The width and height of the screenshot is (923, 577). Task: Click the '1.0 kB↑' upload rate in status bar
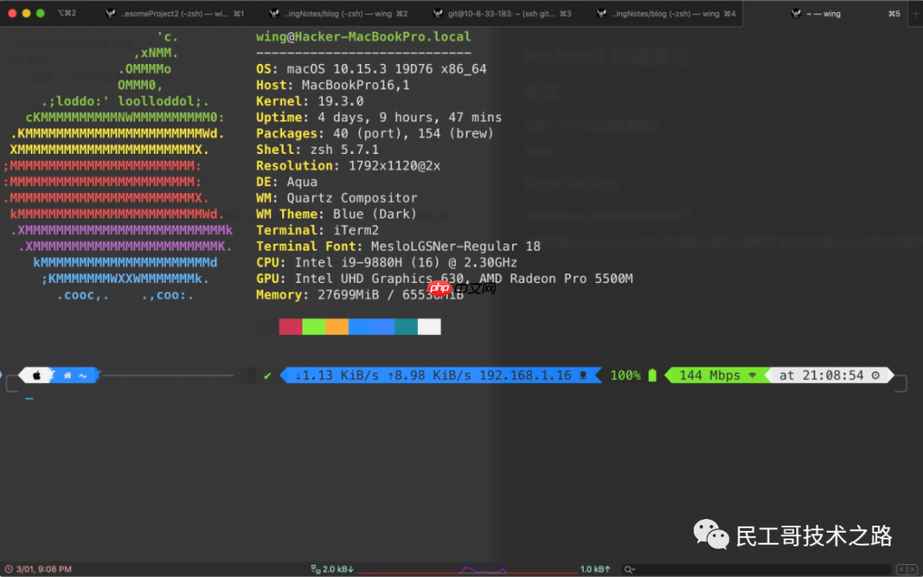tap(595, 569)
